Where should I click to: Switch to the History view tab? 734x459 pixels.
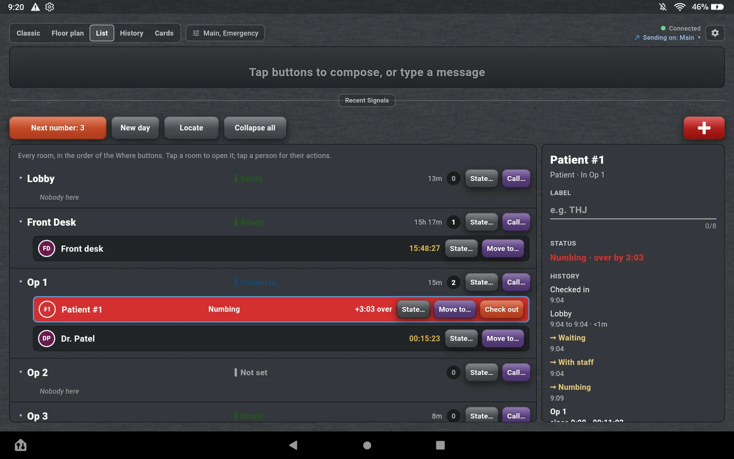132,33
